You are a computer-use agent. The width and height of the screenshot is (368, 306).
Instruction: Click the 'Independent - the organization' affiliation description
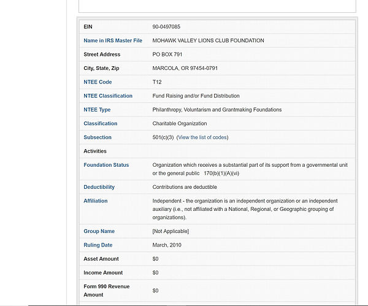245,209
